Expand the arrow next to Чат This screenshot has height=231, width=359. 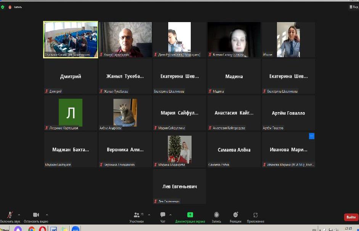[170, 215]
